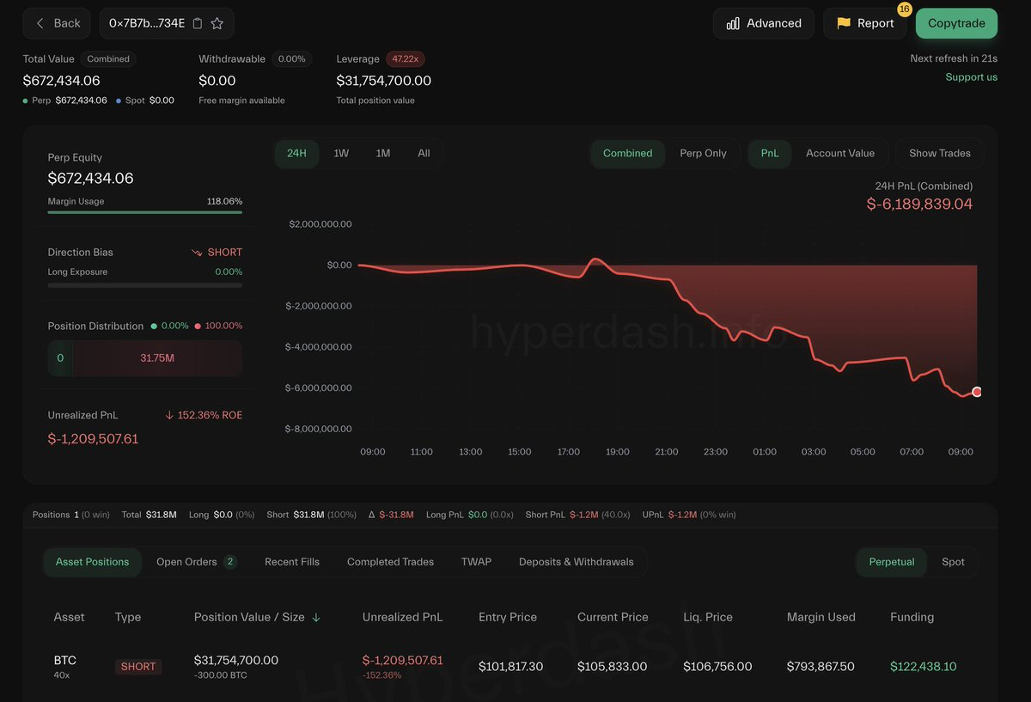Favorite this wallet with the star icon

[217, 23]
